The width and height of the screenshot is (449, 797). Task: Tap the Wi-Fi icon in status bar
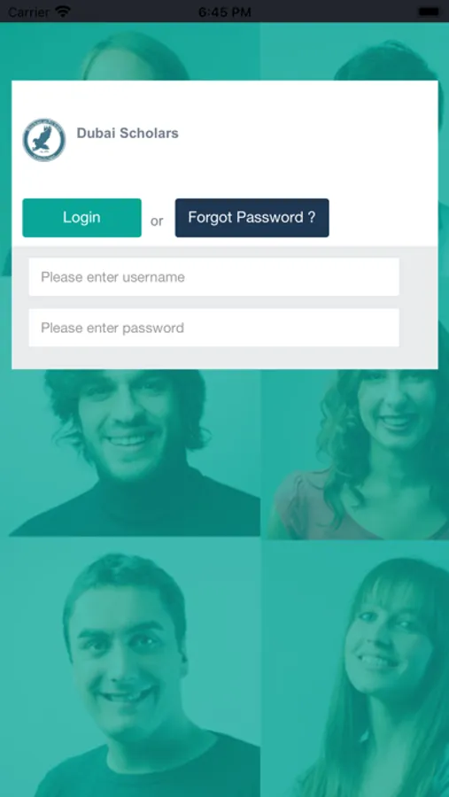coord(63,12)
